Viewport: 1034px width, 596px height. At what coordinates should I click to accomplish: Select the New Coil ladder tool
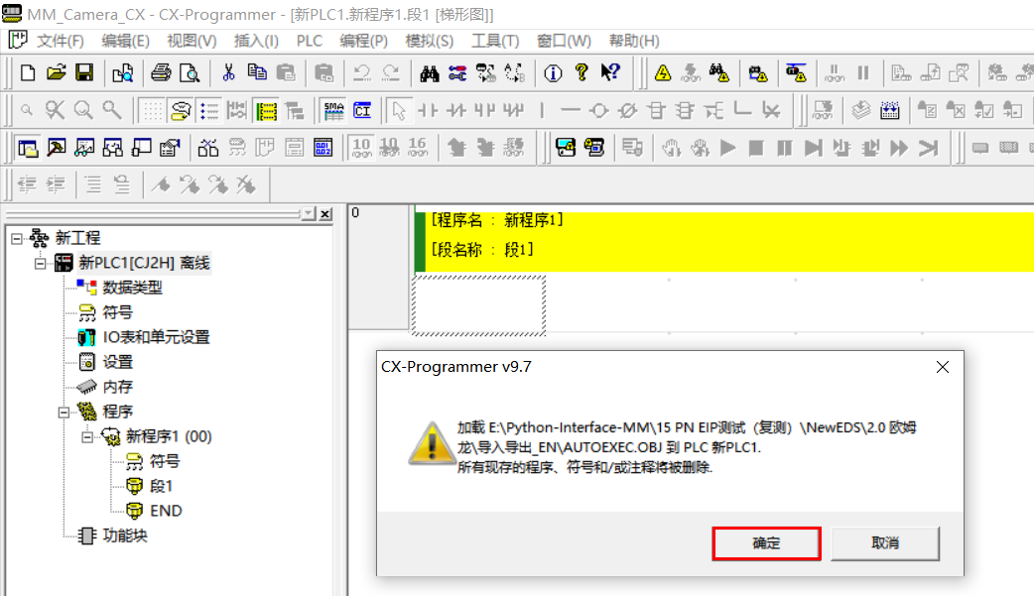pos(598,111)
